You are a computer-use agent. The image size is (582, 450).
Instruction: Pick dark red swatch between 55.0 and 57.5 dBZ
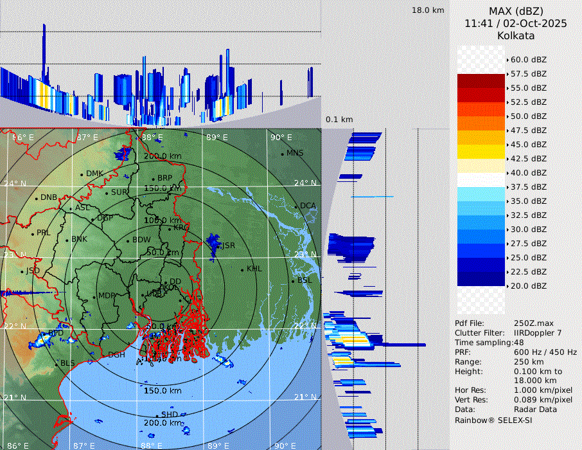coord(481,81)
